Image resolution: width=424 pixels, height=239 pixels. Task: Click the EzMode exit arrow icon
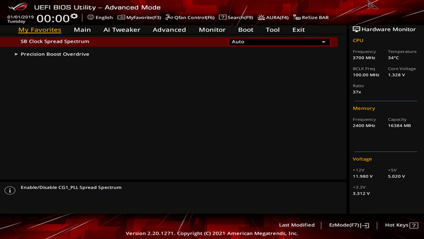(x=365, y=225)
